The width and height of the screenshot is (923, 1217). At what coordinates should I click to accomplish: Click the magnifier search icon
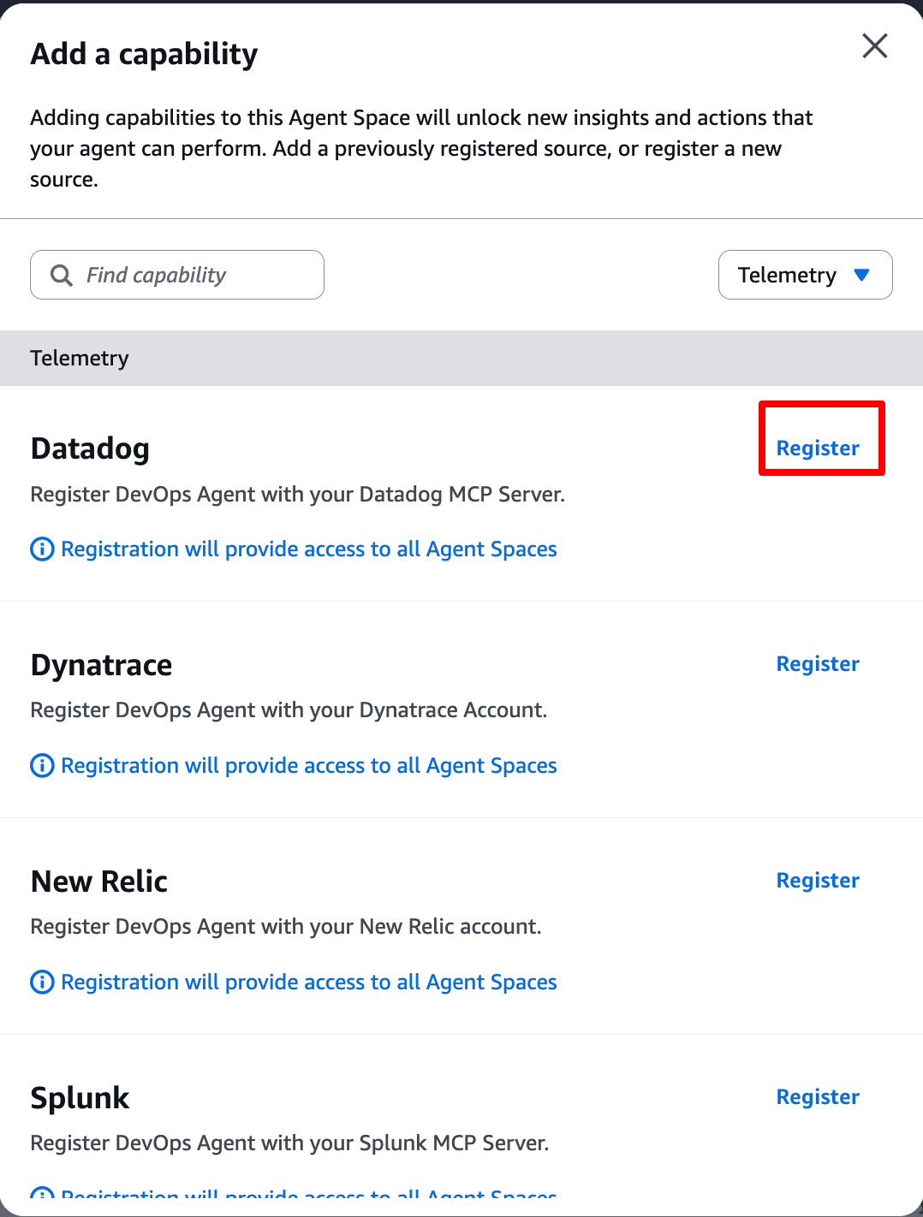(62, 275)
